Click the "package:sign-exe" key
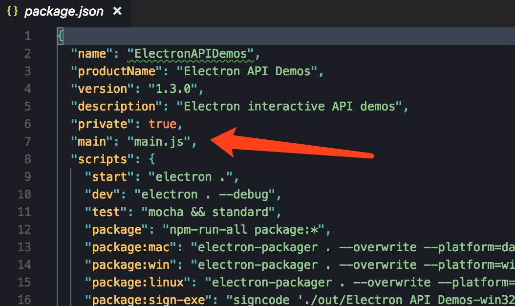 149,300
